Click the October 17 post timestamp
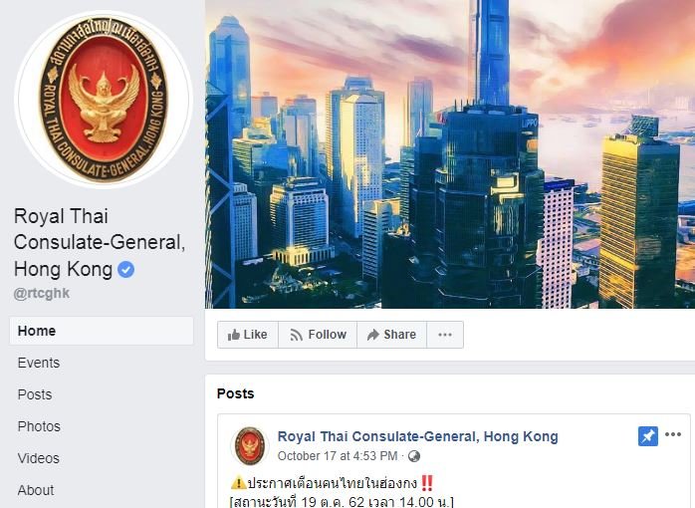The image size is (695, 508). coord(338,456)
